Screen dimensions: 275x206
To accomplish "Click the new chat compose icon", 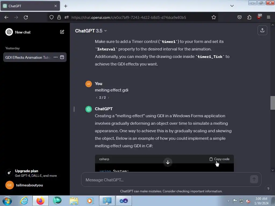I will click(x=62, y=32).
